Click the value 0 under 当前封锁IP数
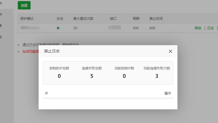 click(124, 76)
